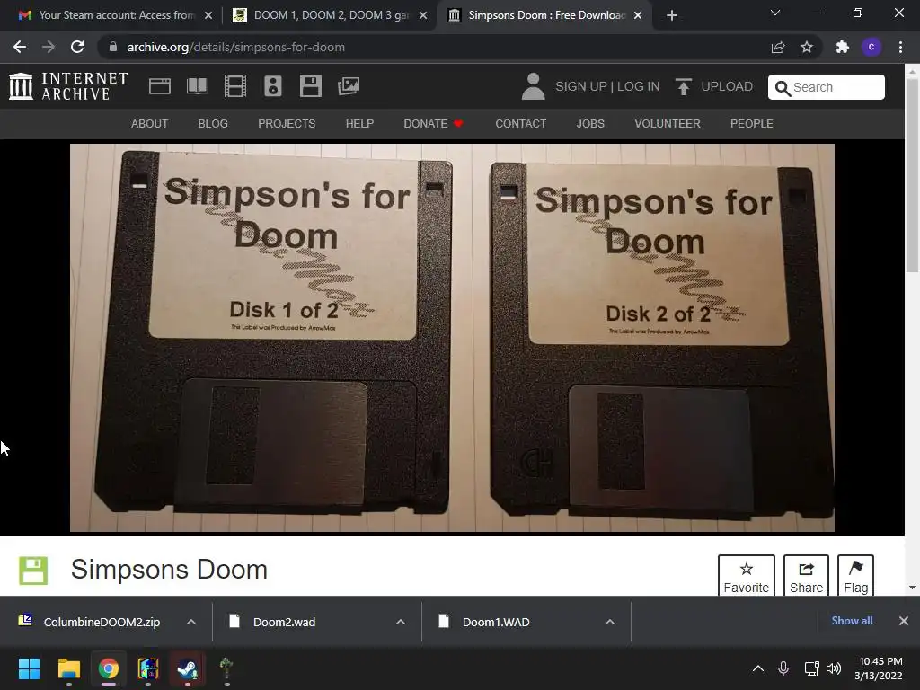
Task: Bookmark this page with the star icon
Action: [807, 47]
